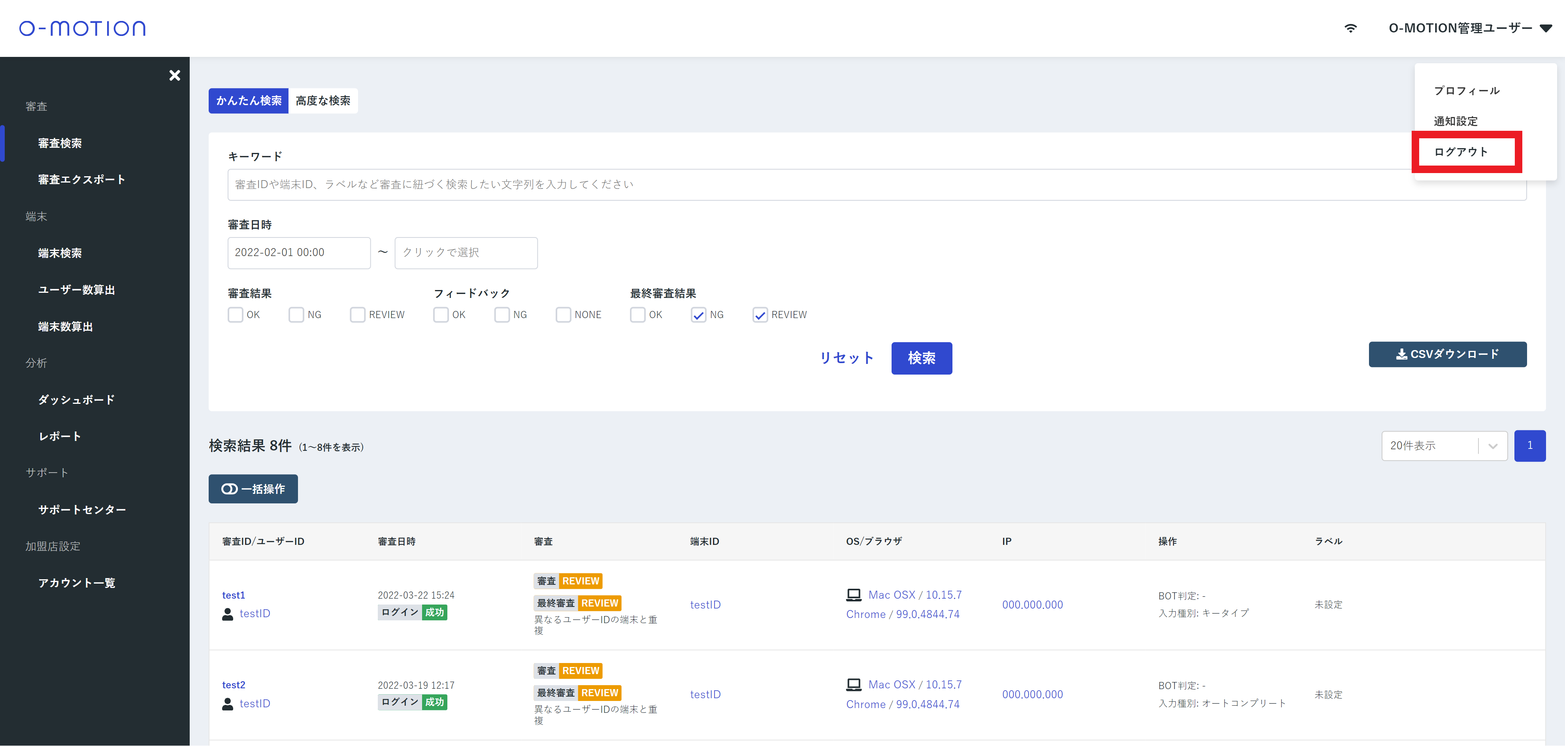This screenshot has height=746, width=1565.
Task: Check NONE under フィードバック
Action: (563, 315)
